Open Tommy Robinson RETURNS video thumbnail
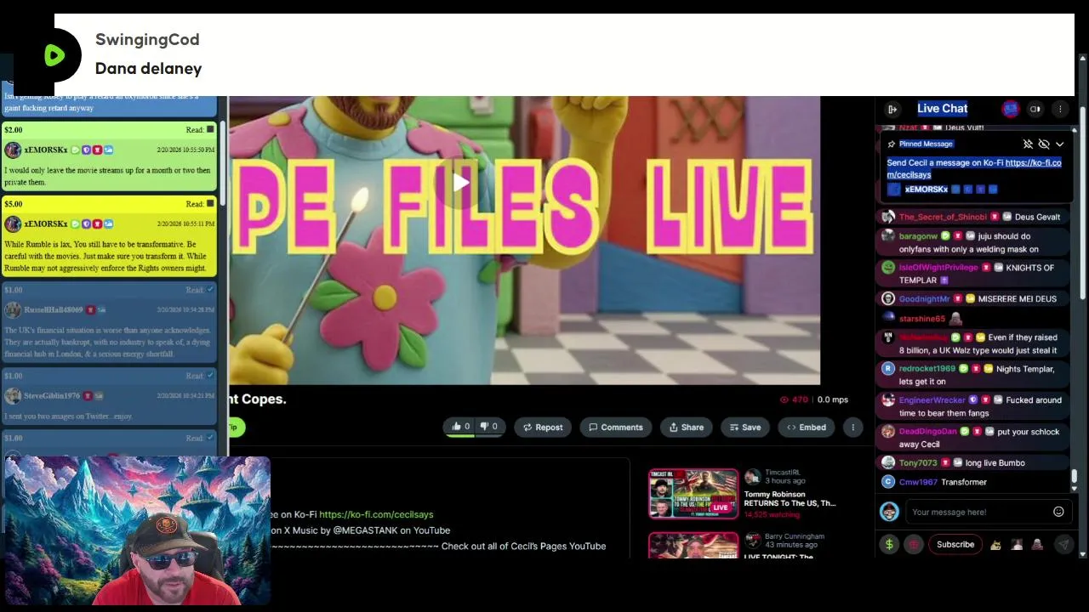Viewport: 1089px width, 612px height. pyautogui.click(x=693, y=493)
